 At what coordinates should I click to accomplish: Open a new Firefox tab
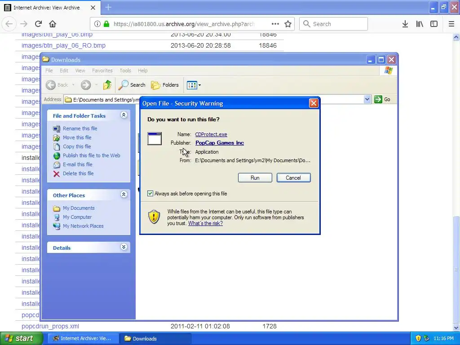tap(108, 7)
